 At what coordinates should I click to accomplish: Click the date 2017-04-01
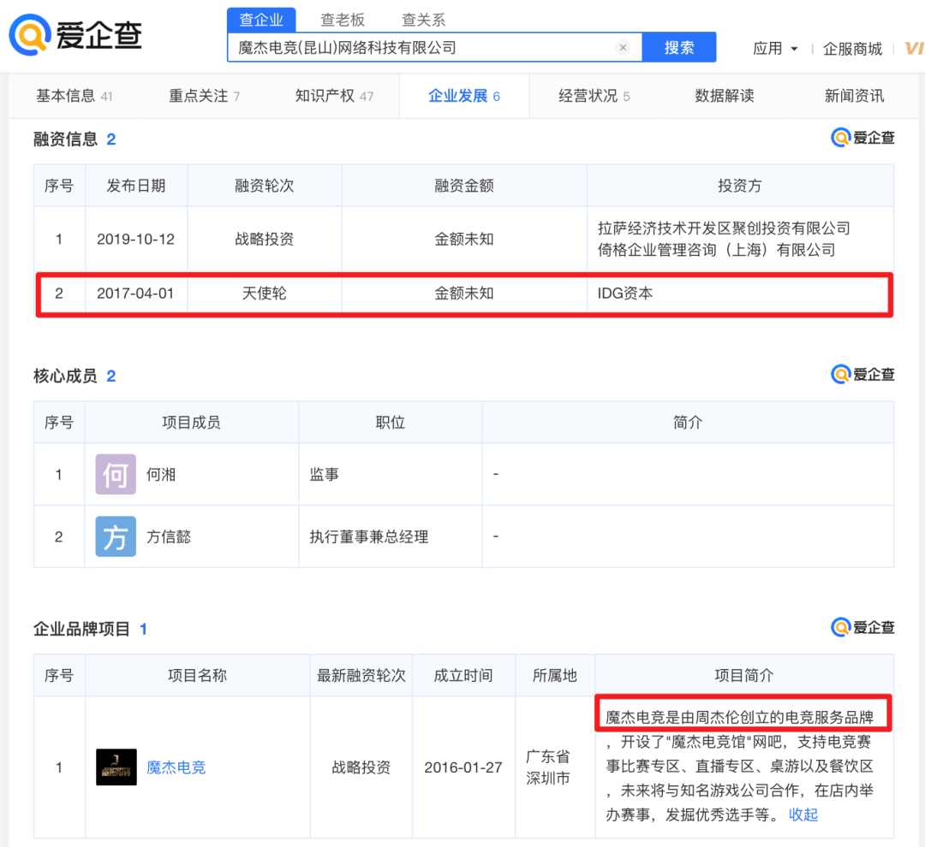(135, 293)
